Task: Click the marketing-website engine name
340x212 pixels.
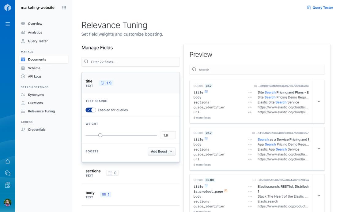Action: tap(38, 8)
